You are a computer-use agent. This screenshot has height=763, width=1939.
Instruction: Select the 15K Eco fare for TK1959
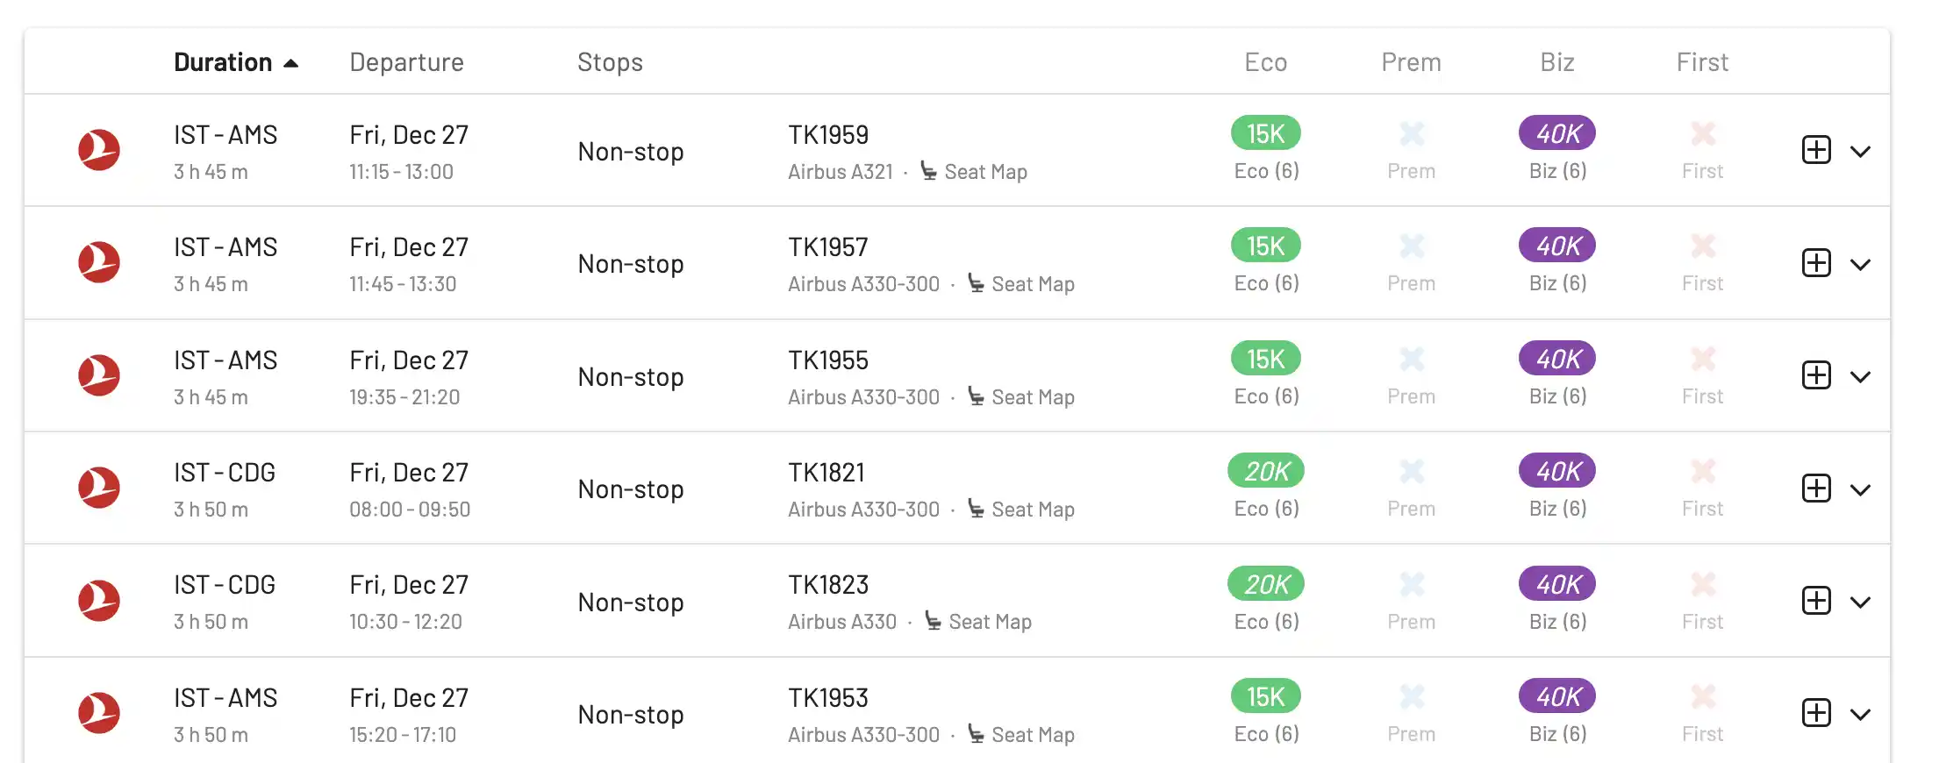[1266, 133]
